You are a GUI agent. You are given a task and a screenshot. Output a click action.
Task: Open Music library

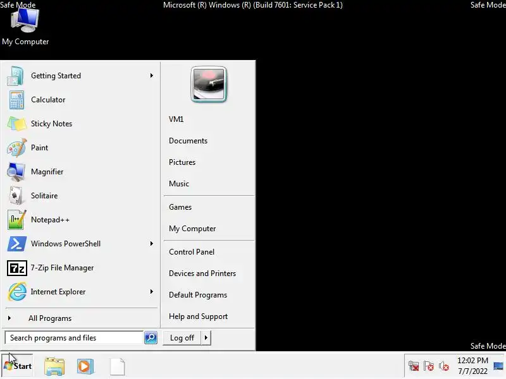coord(179,184)
